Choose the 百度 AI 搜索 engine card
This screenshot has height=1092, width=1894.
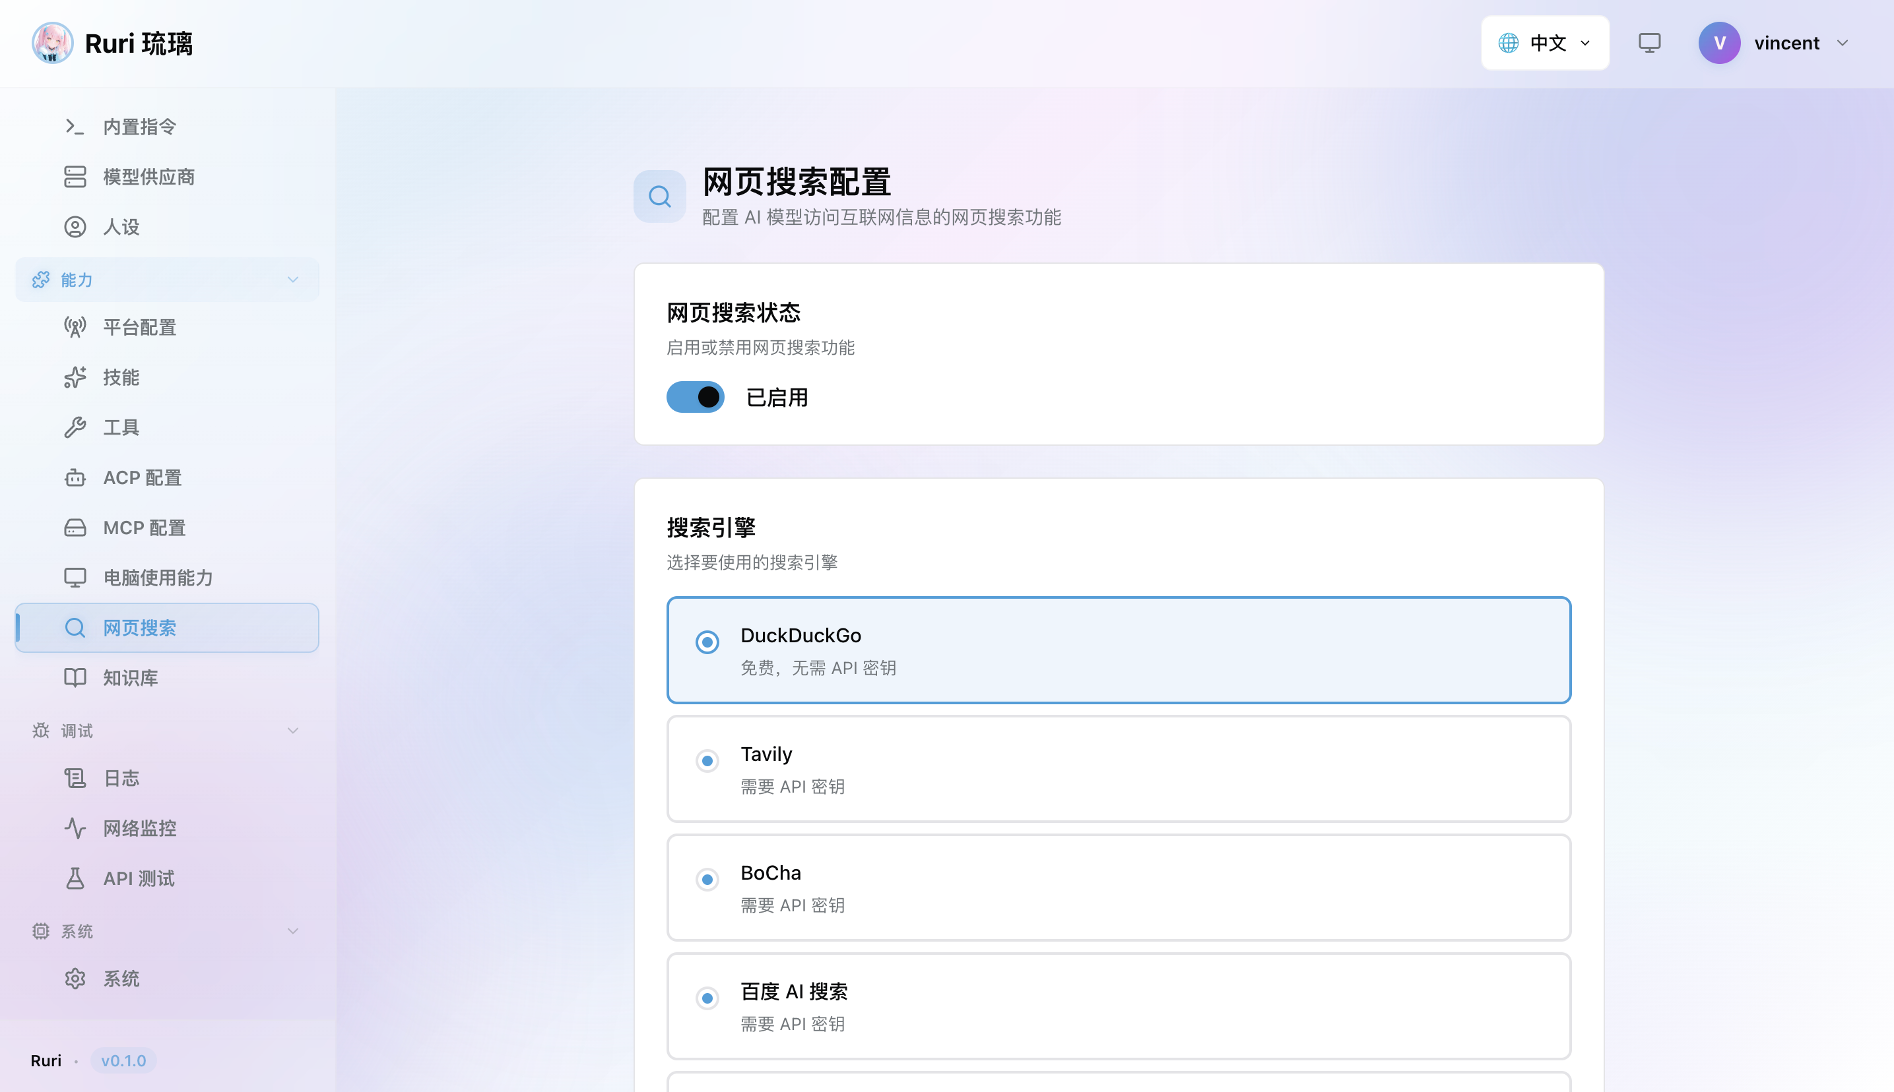[x=1119, y=1006]
